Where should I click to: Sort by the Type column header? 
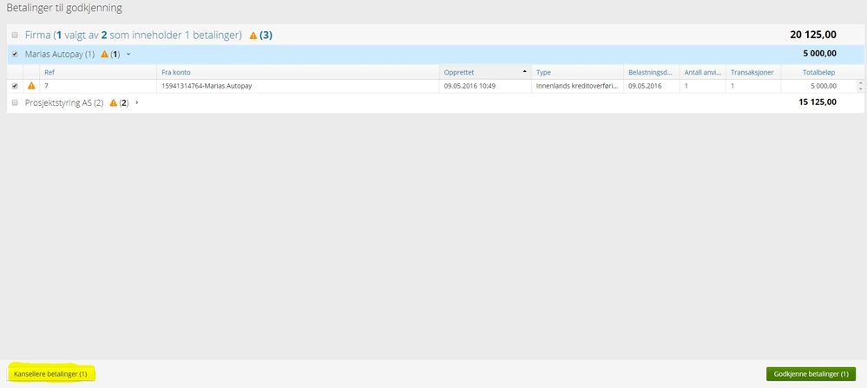[577, 72]
